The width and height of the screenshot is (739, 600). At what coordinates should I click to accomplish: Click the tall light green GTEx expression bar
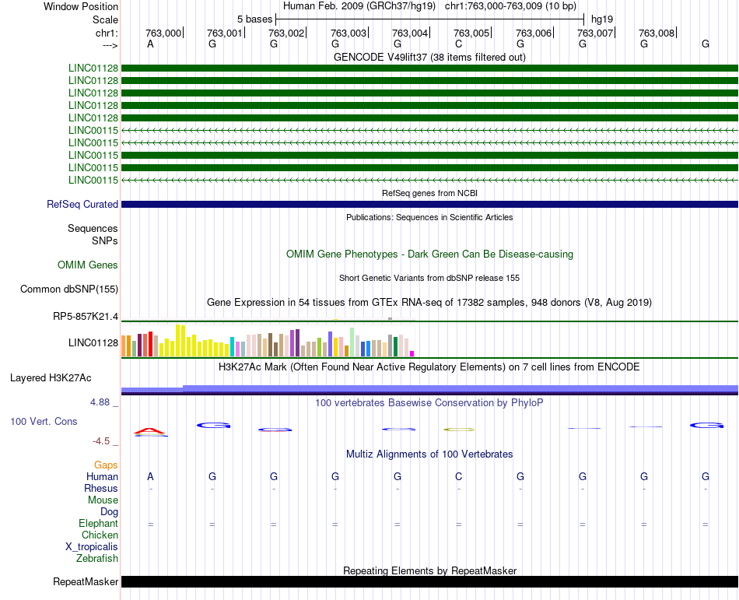tap(352, 342)
